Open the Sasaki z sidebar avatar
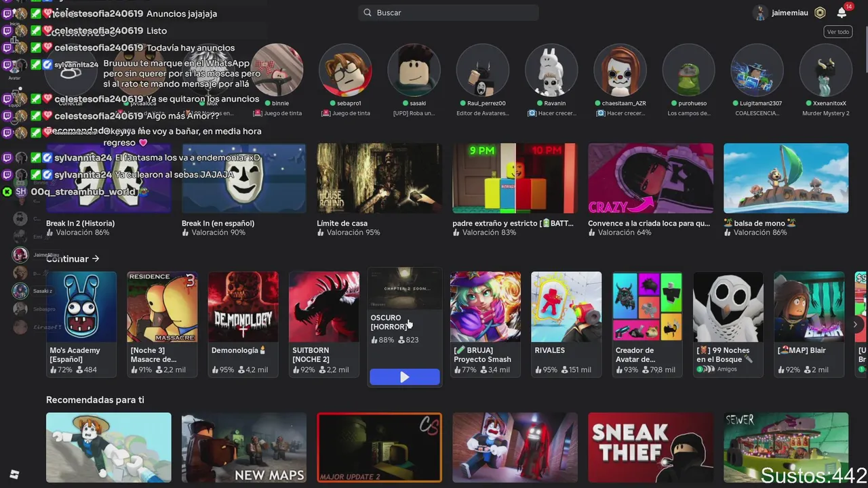 click(20, 291)
